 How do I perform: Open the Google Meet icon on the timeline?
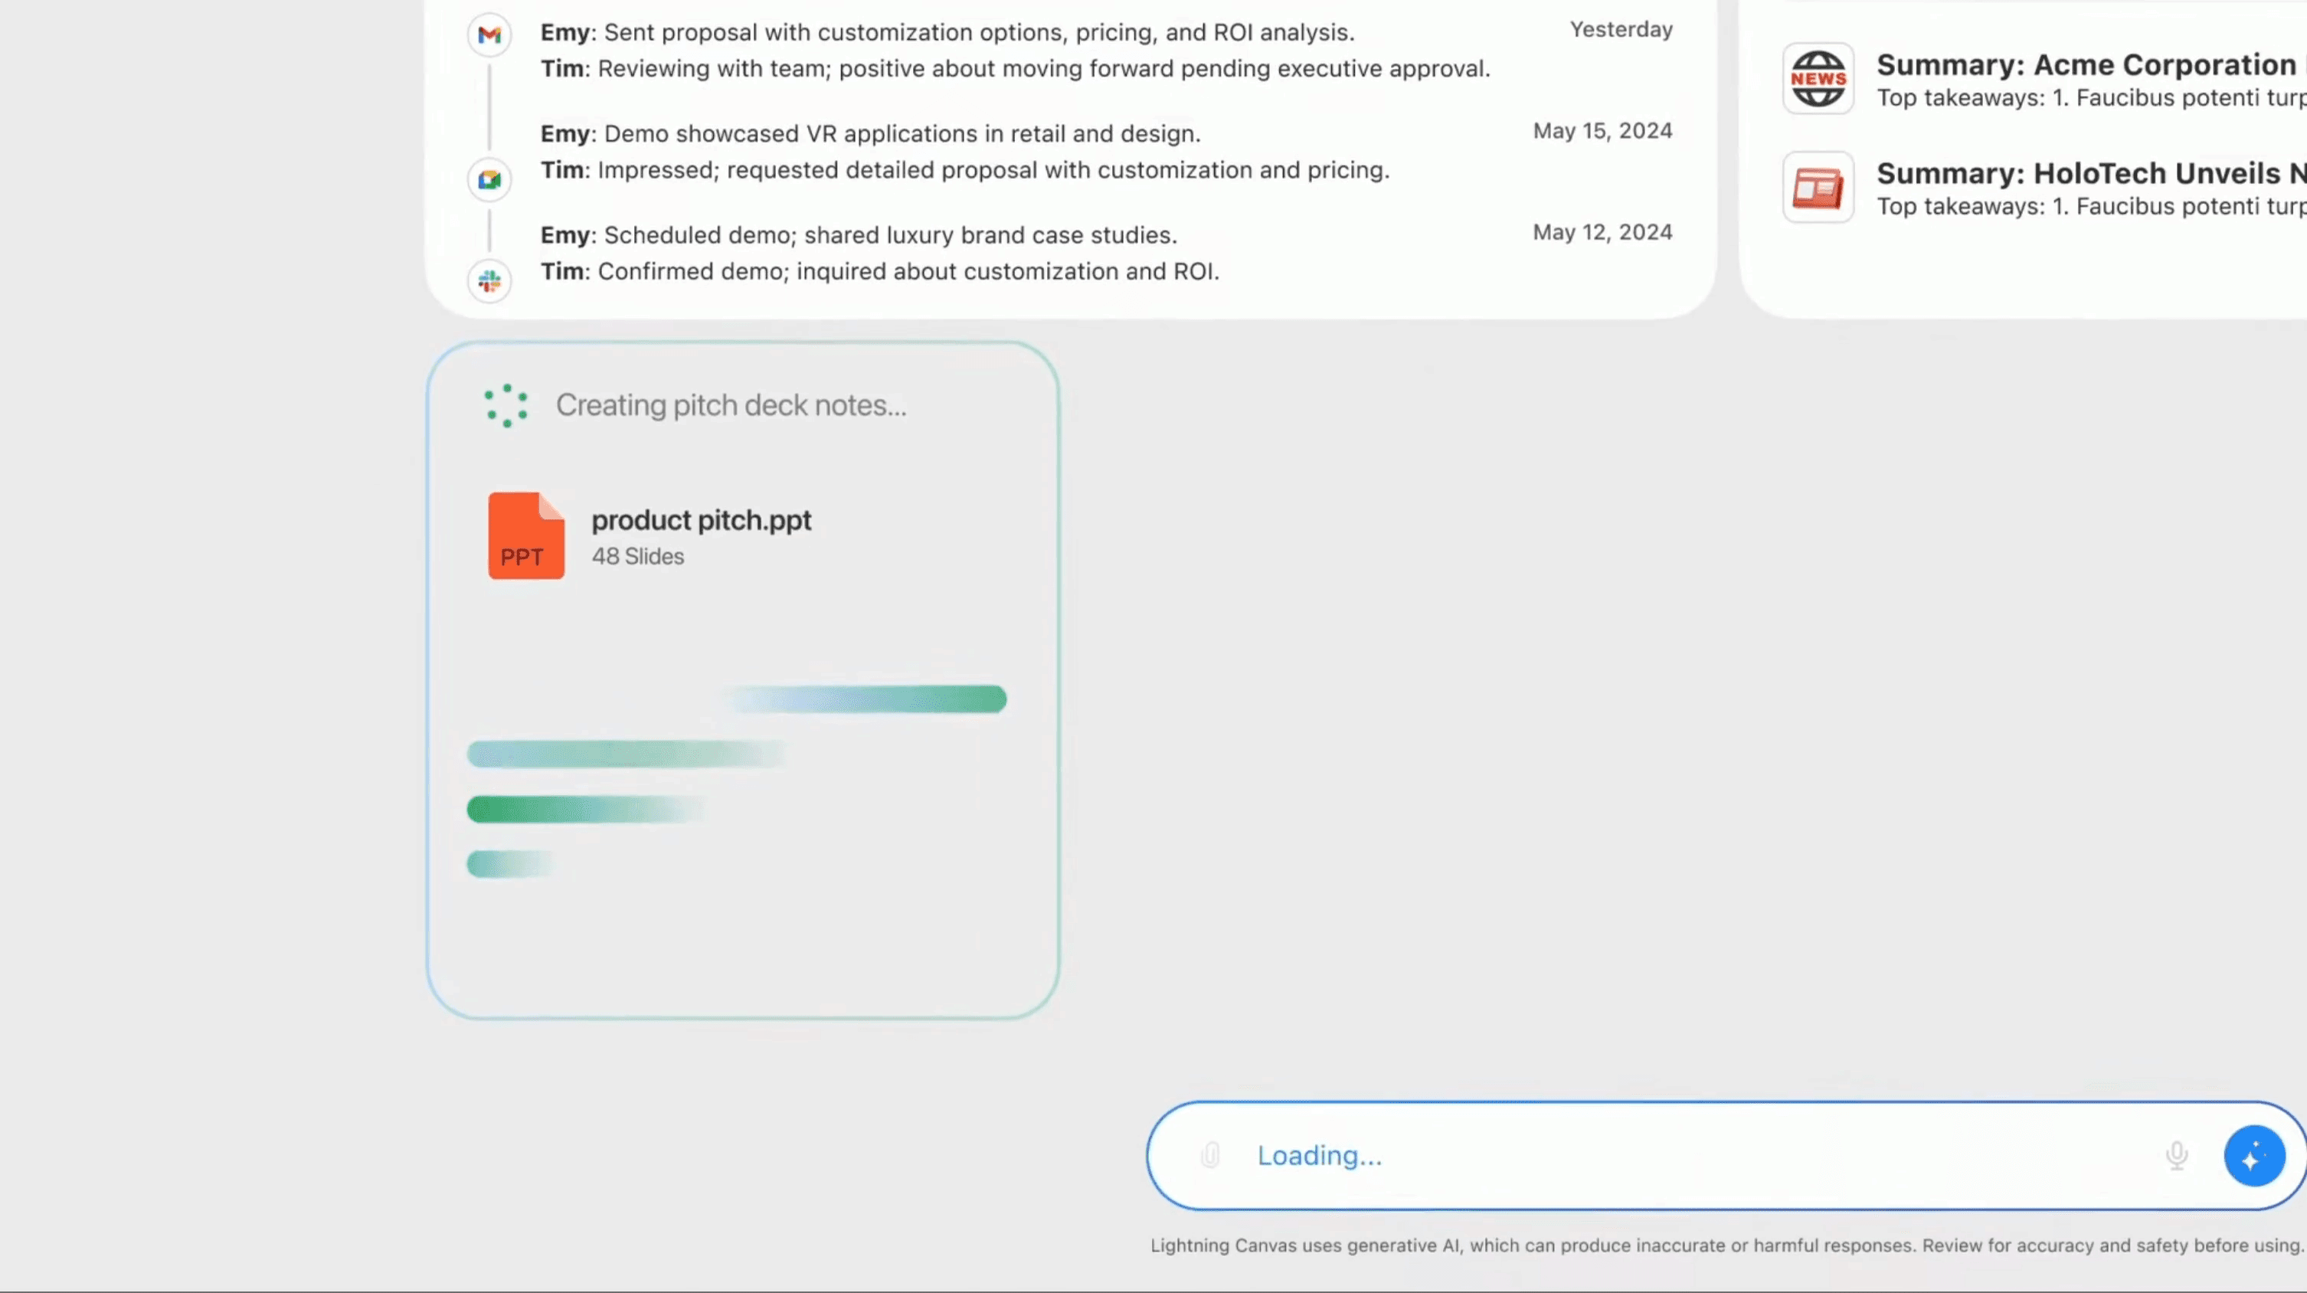pos(489,179)
